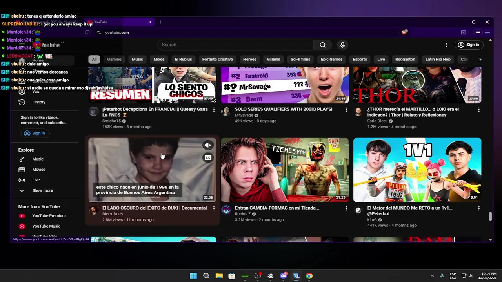
Task: Unmute the DUKI documentary preview
Action: [x=208, y=145]
